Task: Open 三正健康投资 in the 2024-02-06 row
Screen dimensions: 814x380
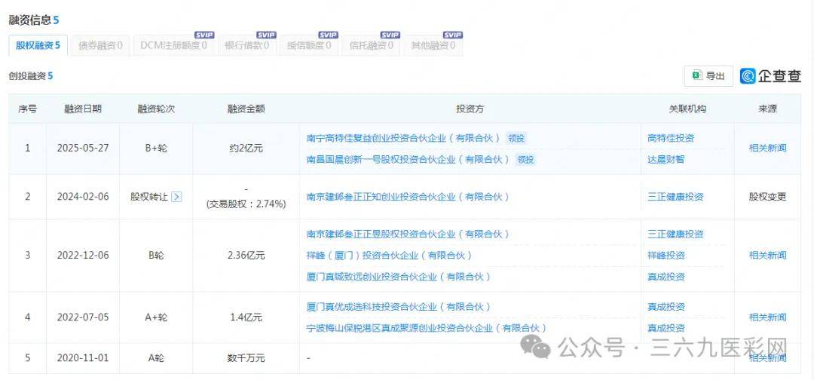Action: (675, 197)
